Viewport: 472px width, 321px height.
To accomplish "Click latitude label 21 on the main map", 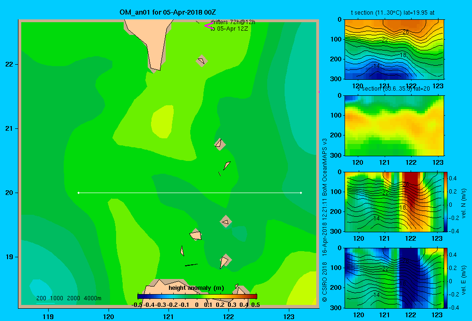I will coord(9,128).
